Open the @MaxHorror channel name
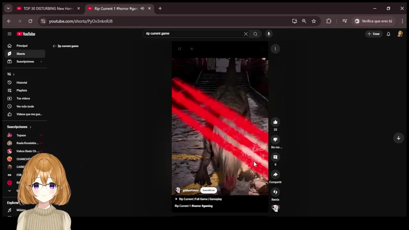Image resolution: width=409 pixels, height=230 pixels. tap(190, 190)
